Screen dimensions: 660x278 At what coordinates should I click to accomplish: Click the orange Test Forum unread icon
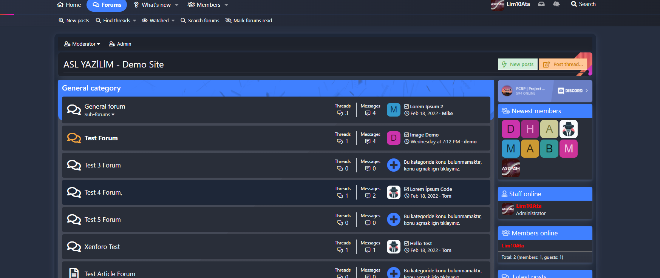click(x=74, y=138)
